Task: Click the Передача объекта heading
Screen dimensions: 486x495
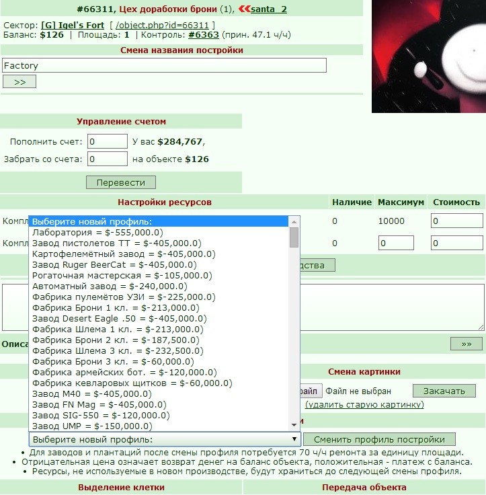Action: (364, 487)
